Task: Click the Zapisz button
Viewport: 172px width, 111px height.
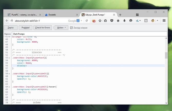Action: pyautogui.click(x=11, y=27)
